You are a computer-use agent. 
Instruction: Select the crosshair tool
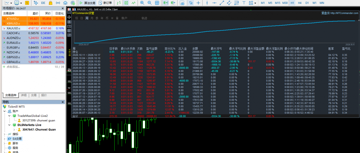point(198,3)
